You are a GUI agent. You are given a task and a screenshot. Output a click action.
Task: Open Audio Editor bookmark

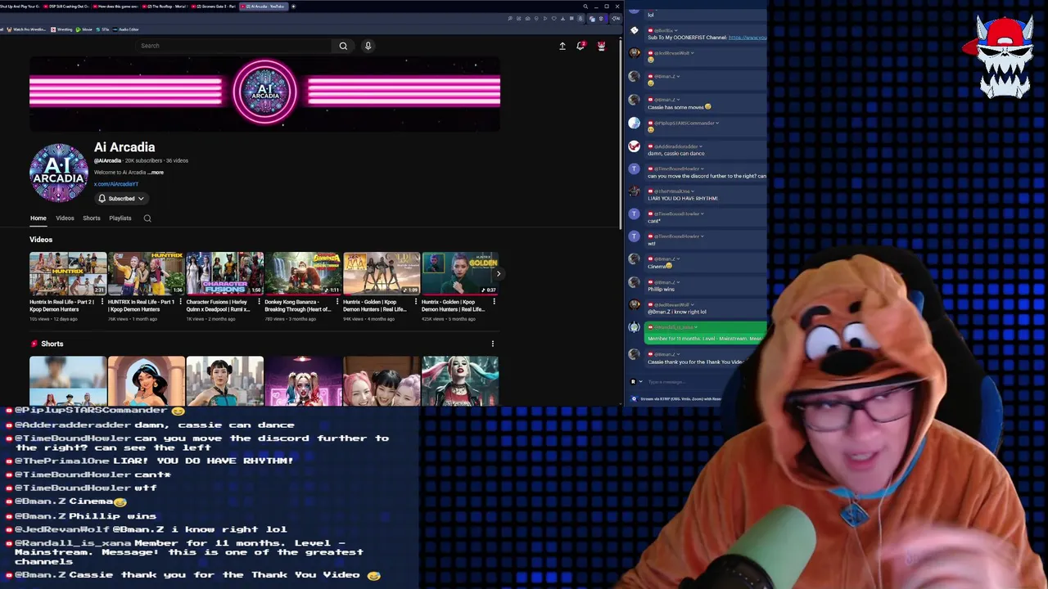coord(126,29)
